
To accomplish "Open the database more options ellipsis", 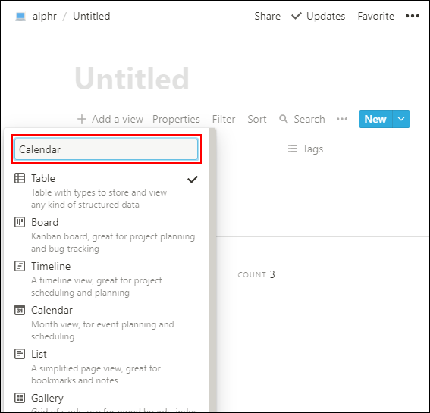I will (x=342, y=119).
